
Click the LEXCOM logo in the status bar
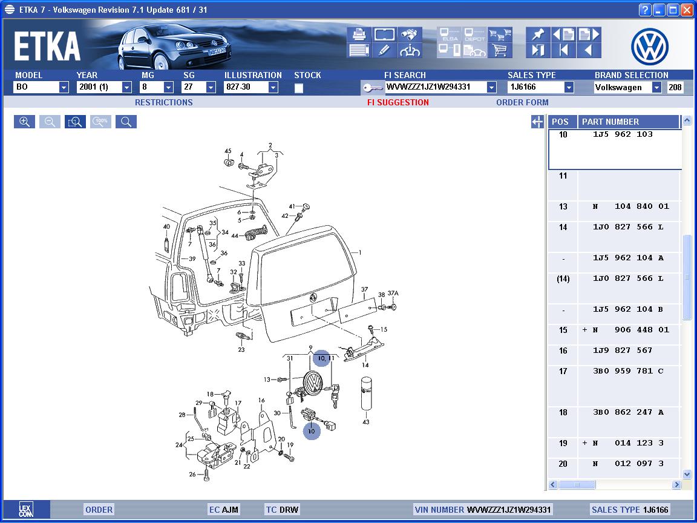tap(26, 509)
